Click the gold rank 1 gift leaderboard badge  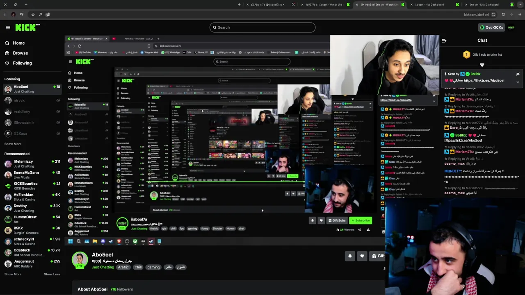pos(466,54)
